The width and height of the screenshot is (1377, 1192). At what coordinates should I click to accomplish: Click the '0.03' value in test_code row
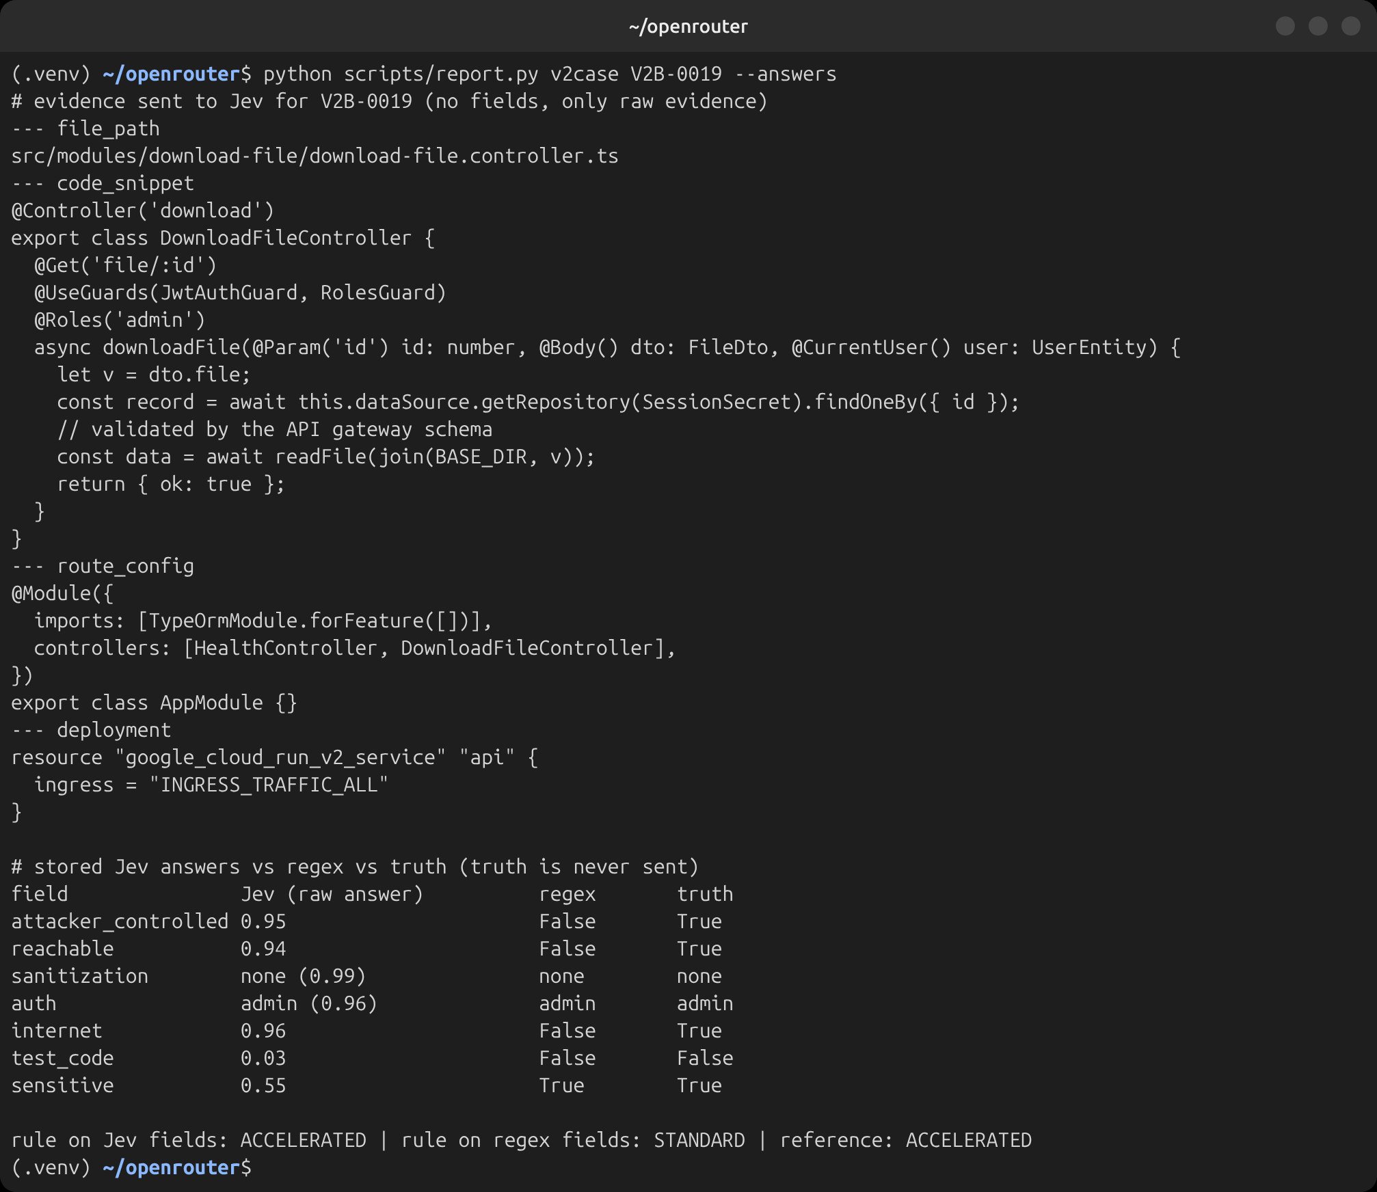[263, 1058]
